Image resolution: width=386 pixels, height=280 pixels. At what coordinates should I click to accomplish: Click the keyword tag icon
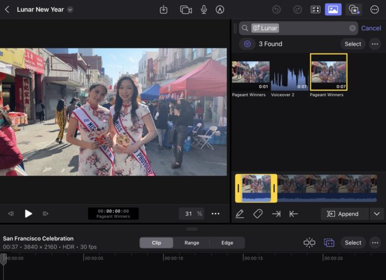click(x=258, y=214)
